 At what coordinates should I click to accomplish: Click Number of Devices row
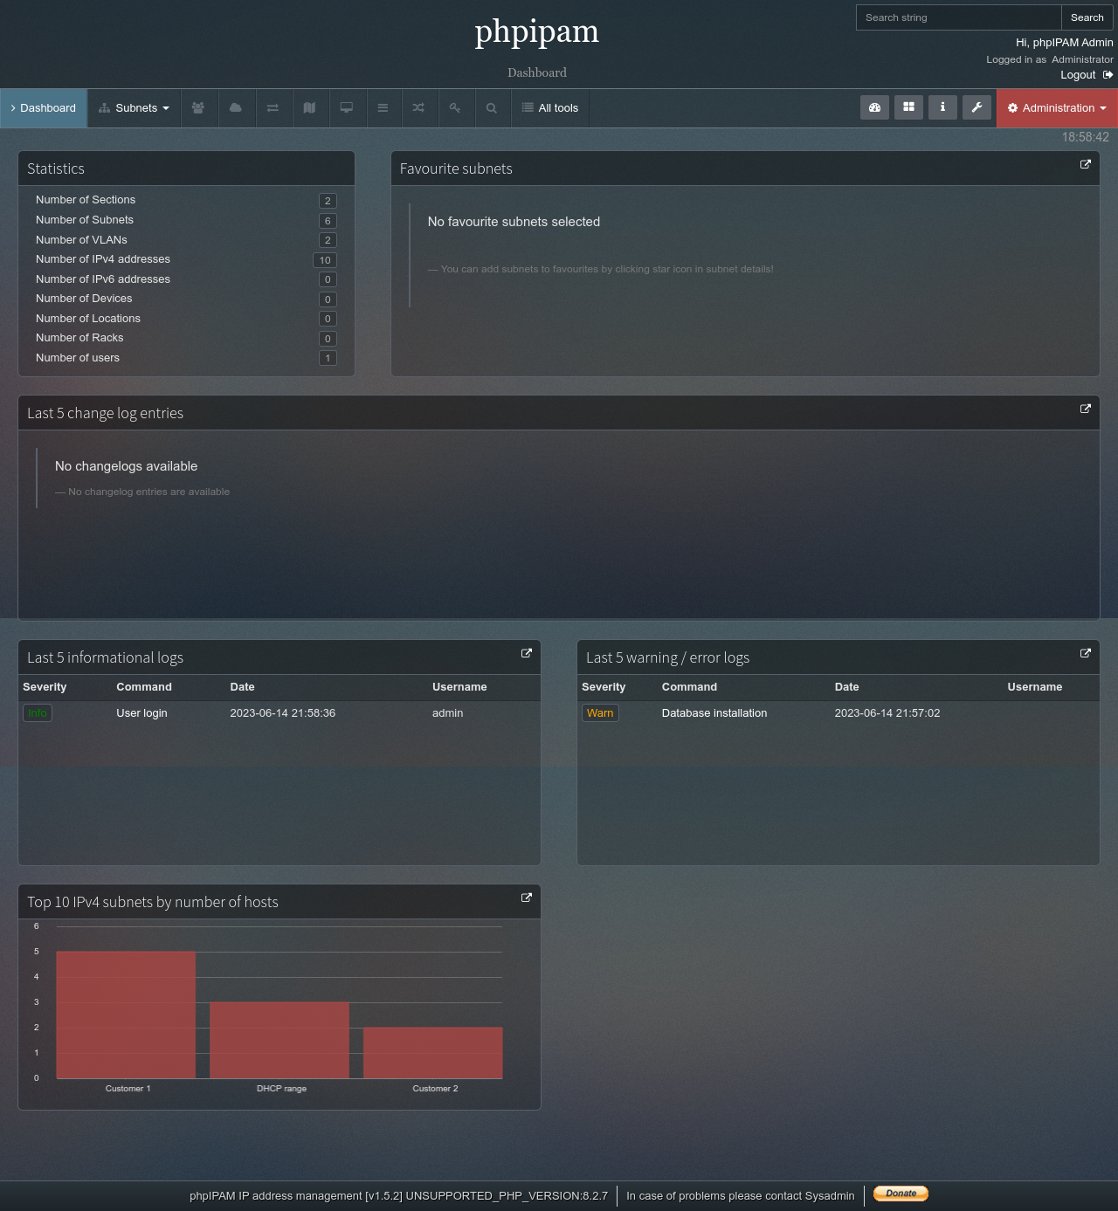(x=186, y=299)
